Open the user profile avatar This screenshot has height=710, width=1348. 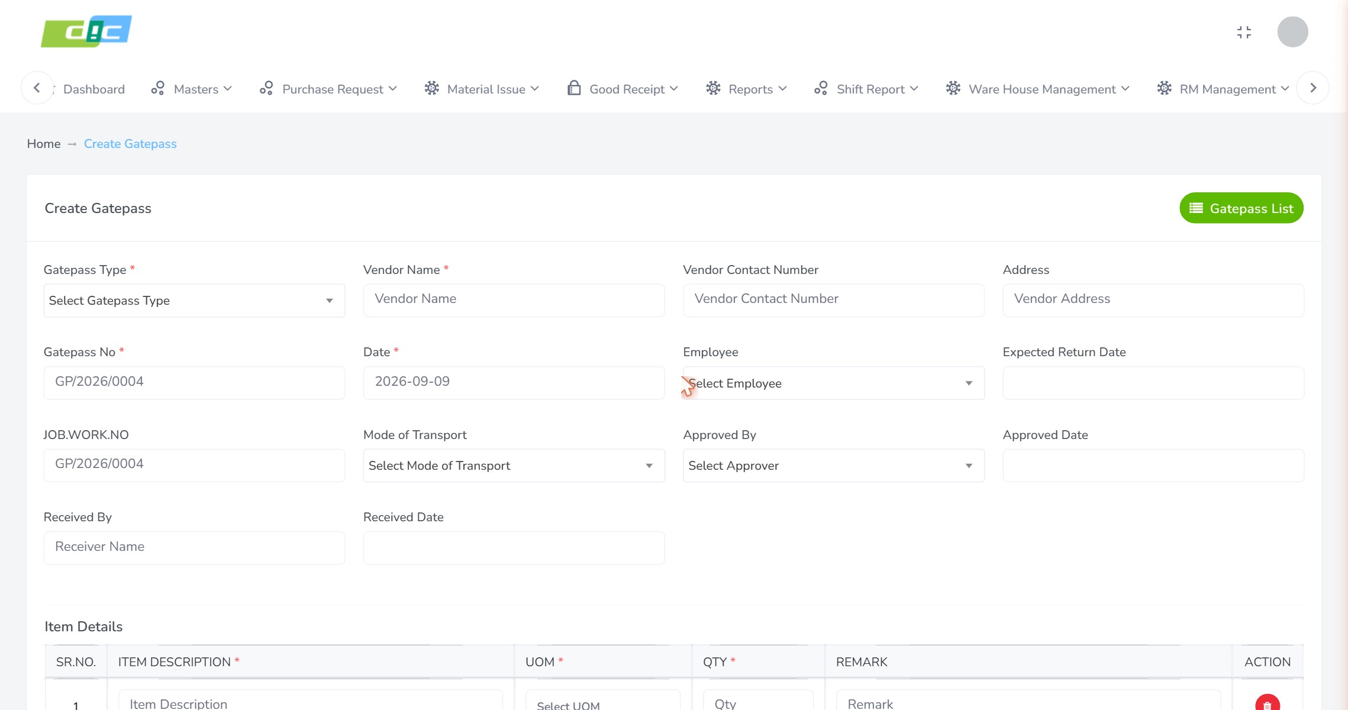[x=1292, y=32]
